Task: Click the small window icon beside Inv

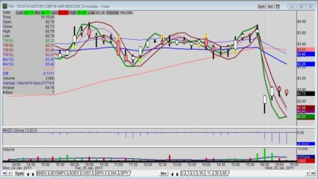Action: 278,6
